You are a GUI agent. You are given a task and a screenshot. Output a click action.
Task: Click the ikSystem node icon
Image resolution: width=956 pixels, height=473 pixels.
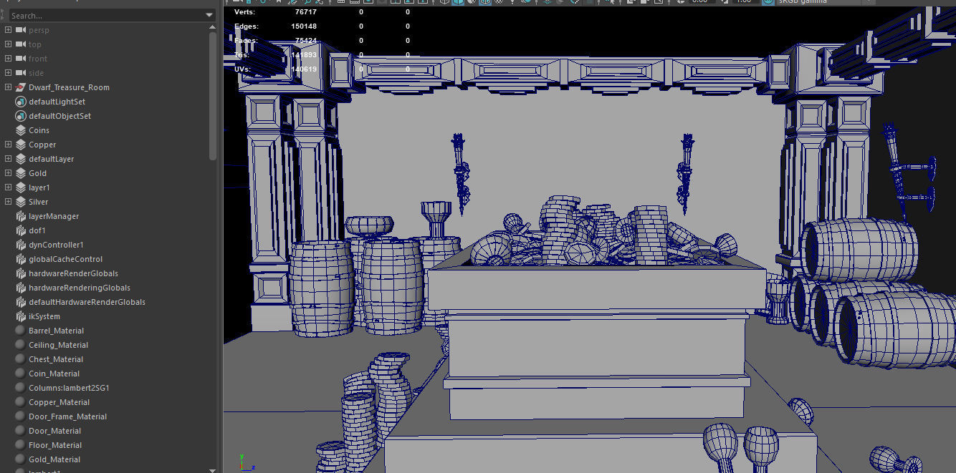21,316
